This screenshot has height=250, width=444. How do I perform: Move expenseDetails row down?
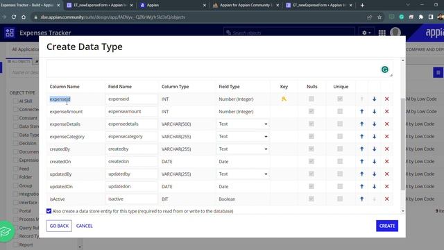(x=374, y=124)
